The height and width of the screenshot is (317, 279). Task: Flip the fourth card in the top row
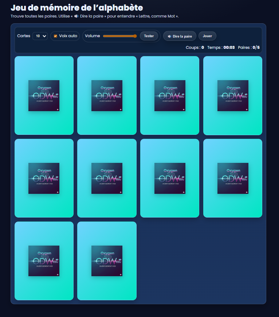click(x=233, y=95)
